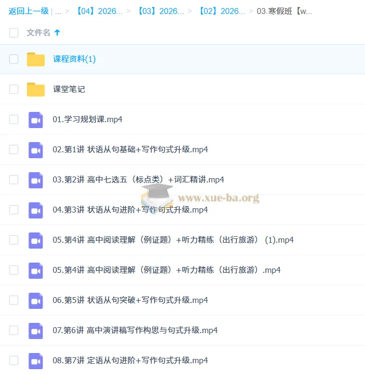Open 05.第4讲 高中阅读理解 (1).mp4 file name
This screenshot has width=365, height=374.
tap(173, 240)
